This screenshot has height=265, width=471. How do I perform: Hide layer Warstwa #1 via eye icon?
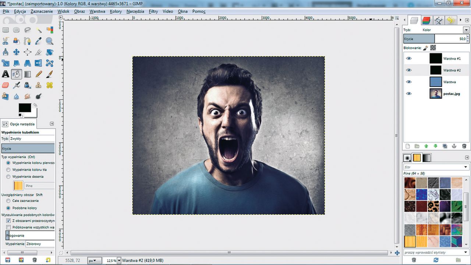pos(409,59)
